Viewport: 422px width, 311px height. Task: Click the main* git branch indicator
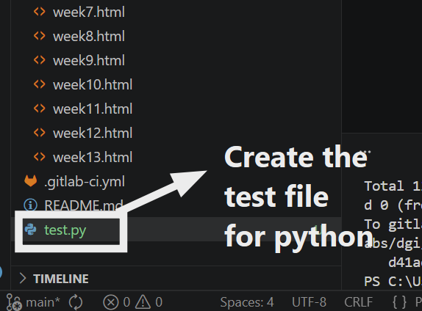coord(33,302)
